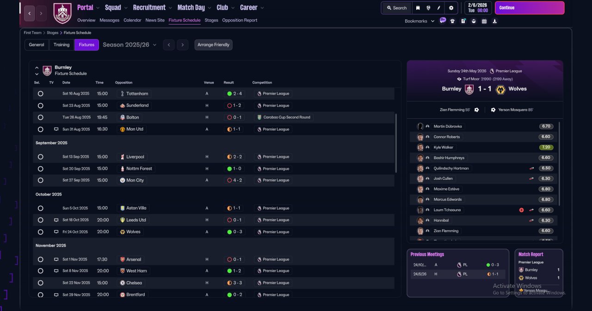This screenshot has width=592, height=311.
Task: Go forward with the right arrow button
Action: [41, 13]
